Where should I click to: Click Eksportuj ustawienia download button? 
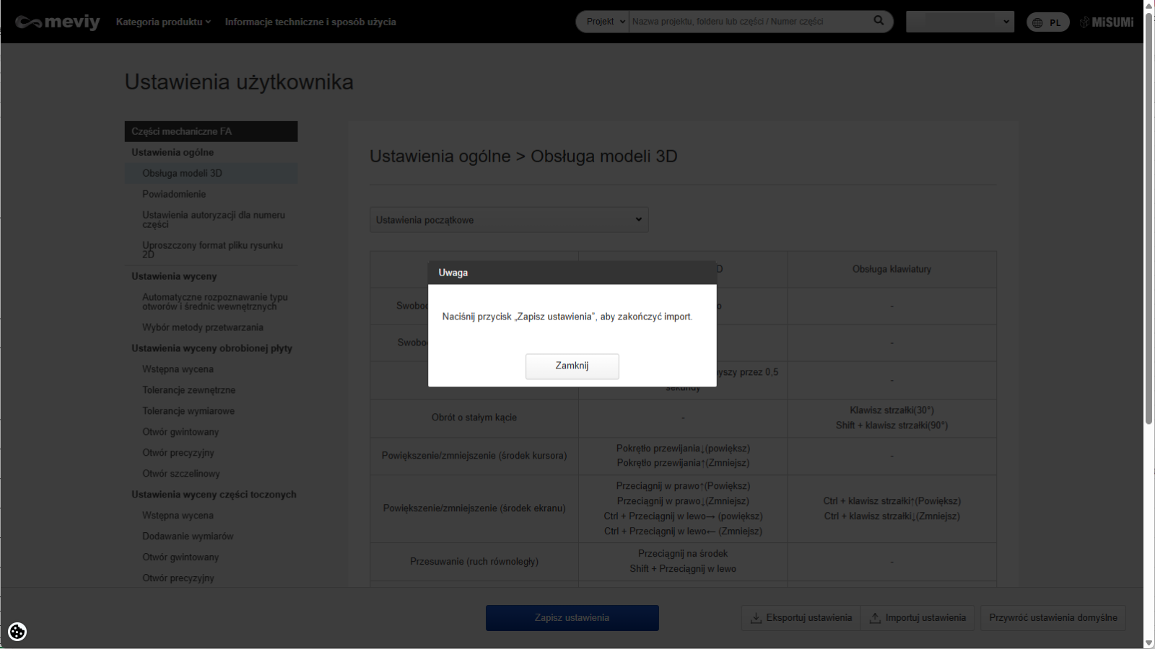[x=801, y=618]
